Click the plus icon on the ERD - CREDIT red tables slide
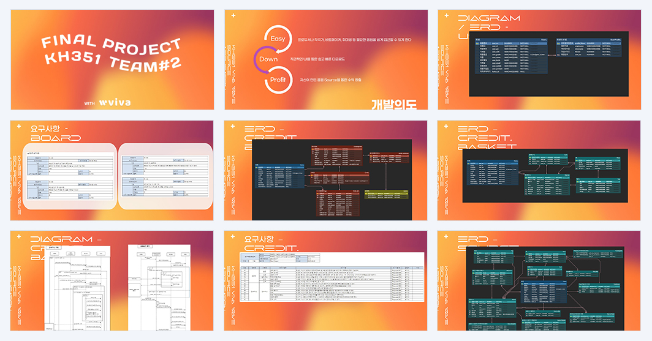This screenshot has height=341, width=652. [x=233, y=126]
